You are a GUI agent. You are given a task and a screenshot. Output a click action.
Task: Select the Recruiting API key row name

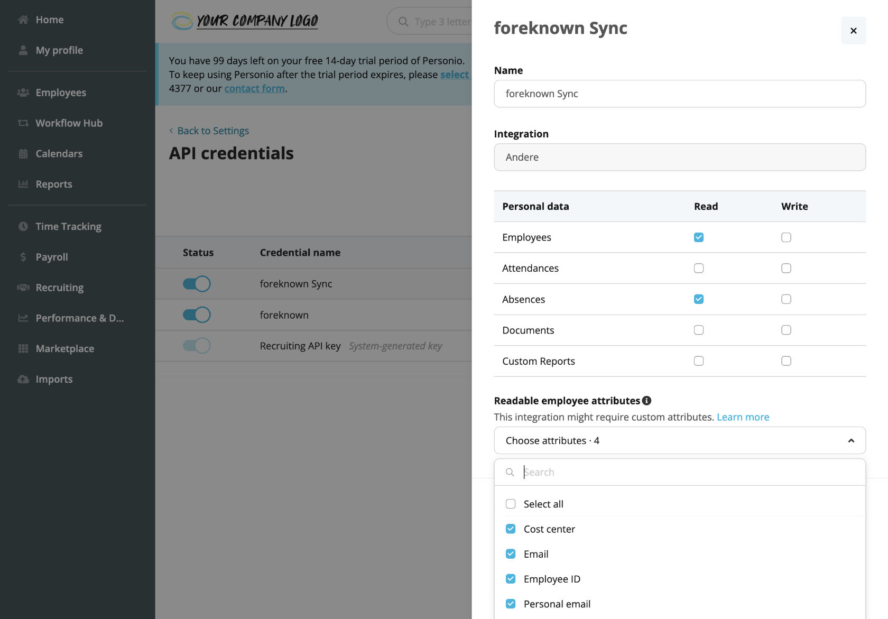[x=300, y=346]
